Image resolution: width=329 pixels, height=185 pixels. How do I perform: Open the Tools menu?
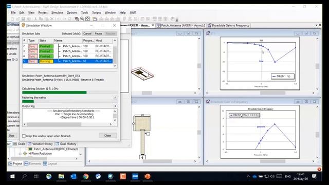coord(84,12)
